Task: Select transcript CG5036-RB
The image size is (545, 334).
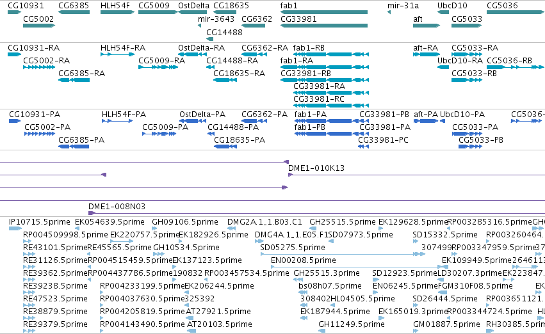Action: 509,60
